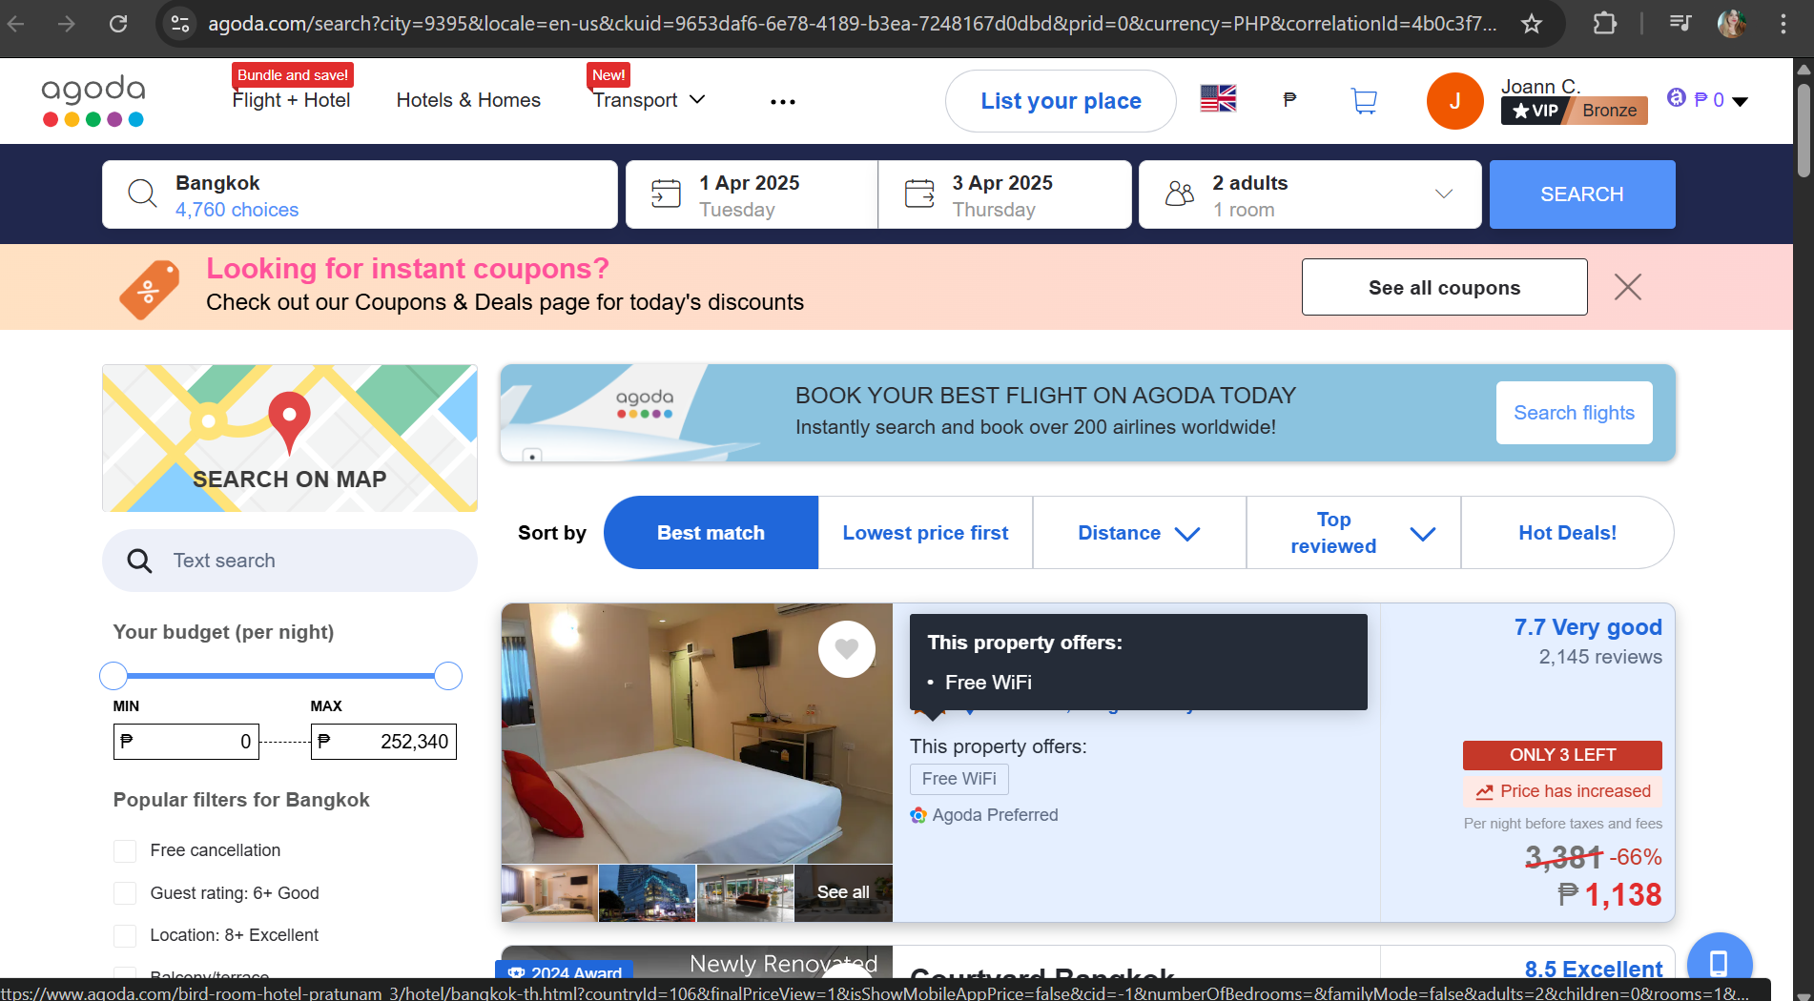Click the MIN budget input field
Image resolution: width=1814 pixels, height=1001 pixels.
coord(186,742)
